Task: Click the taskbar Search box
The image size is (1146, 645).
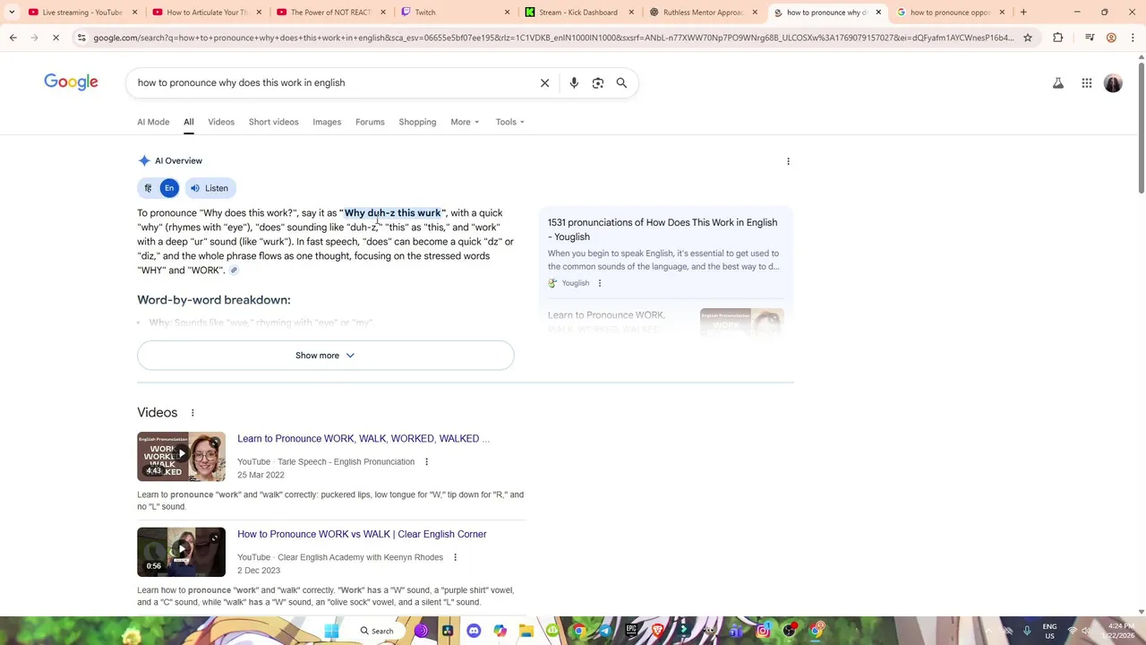Action: point(377,631)
